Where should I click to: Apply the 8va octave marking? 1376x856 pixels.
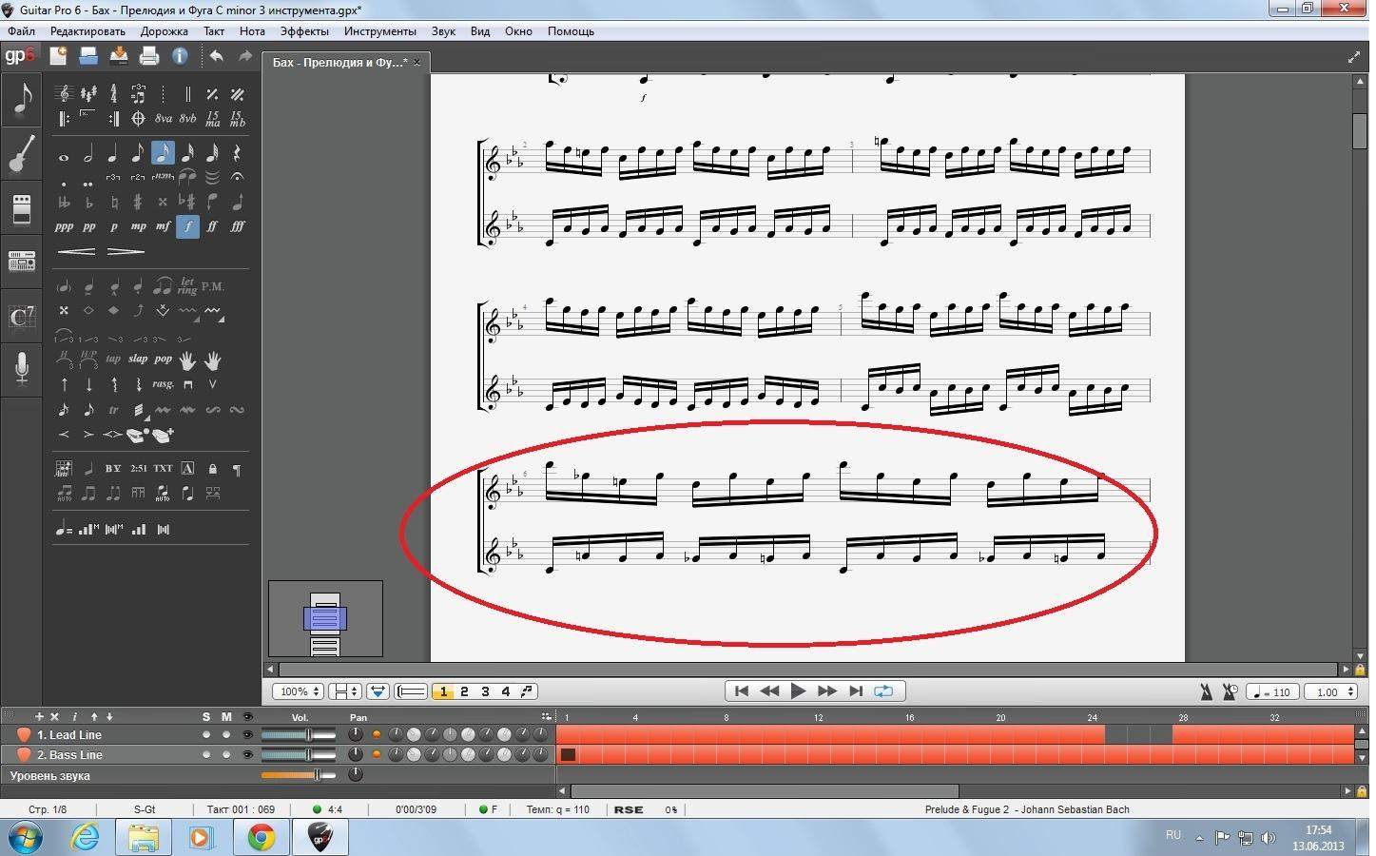click(x=163, y=119)
